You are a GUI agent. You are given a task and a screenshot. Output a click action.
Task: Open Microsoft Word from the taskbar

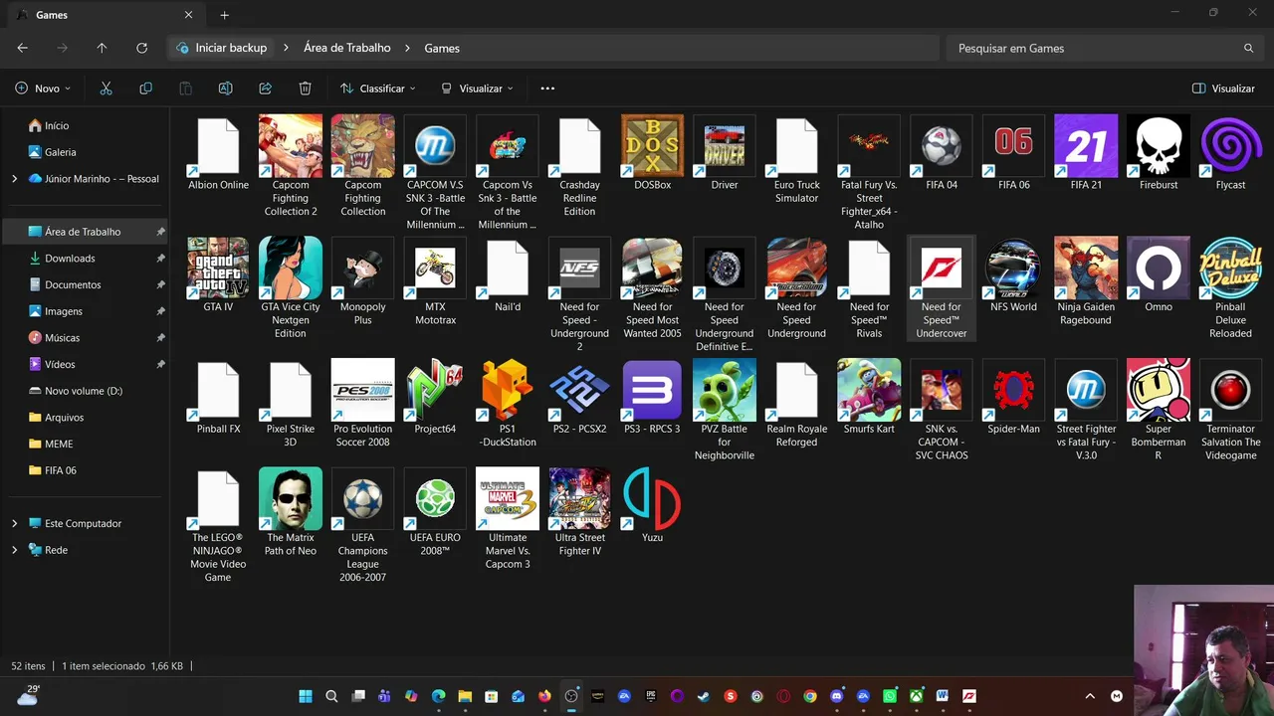943,696
